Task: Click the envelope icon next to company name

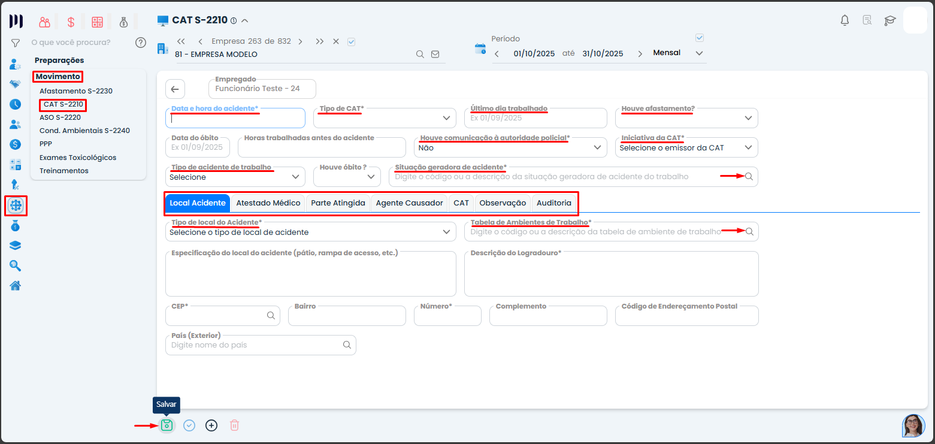Action: [435, 54]
